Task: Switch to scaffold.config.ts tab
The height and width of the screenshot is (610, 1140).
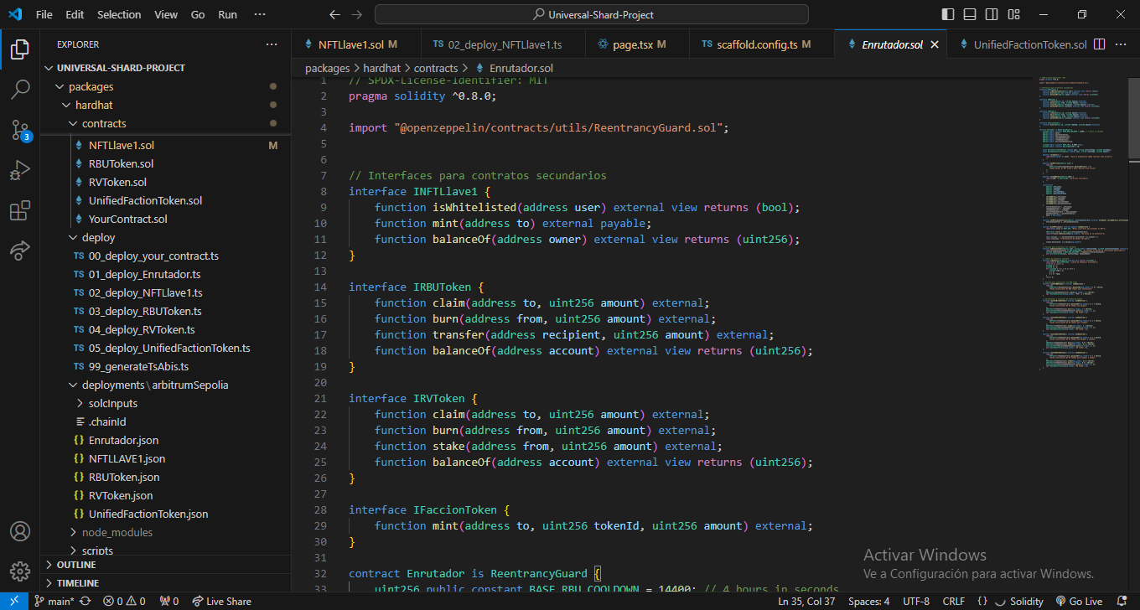Action: click(756, 44)
